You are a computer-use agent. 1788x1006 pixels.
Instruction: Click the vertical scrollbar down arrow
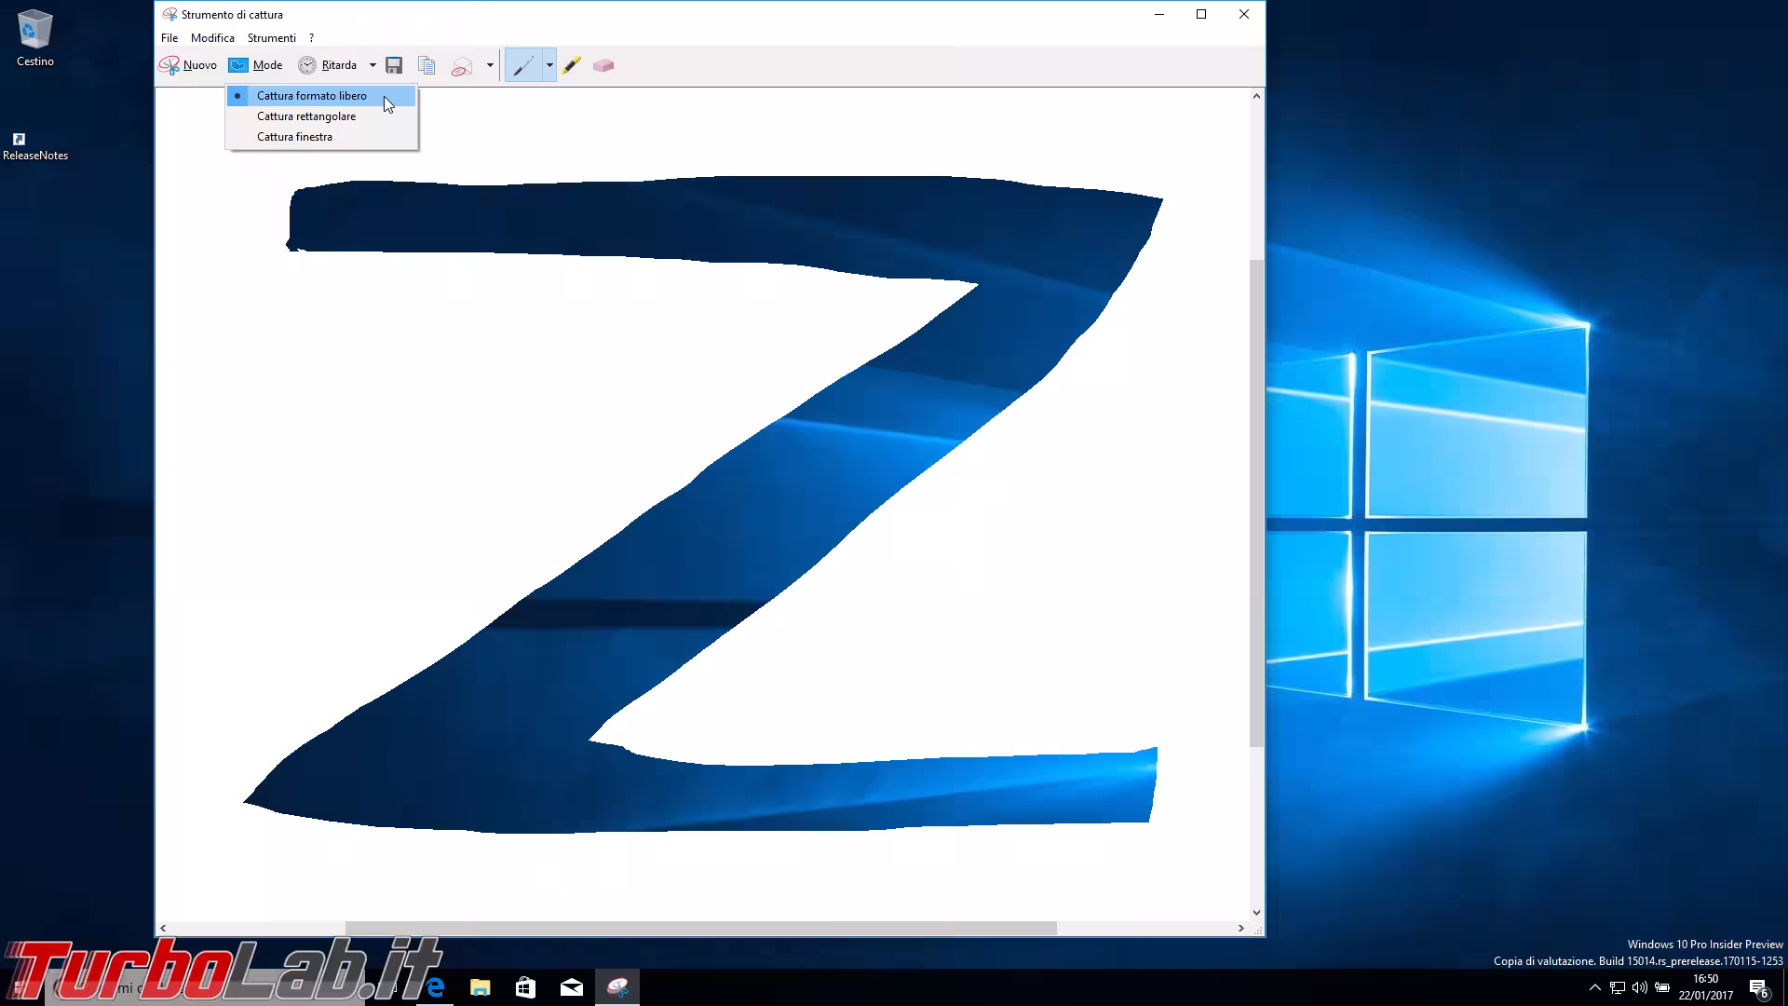click(1256, 913)
